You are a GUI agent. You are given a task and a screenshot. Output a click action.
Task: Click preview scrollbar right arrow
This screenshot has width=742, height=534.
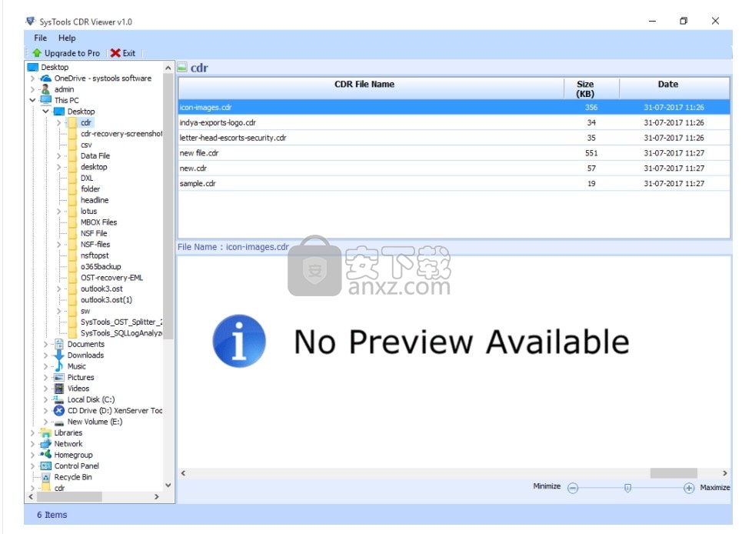pyautogui.click(x=724, y=473)
